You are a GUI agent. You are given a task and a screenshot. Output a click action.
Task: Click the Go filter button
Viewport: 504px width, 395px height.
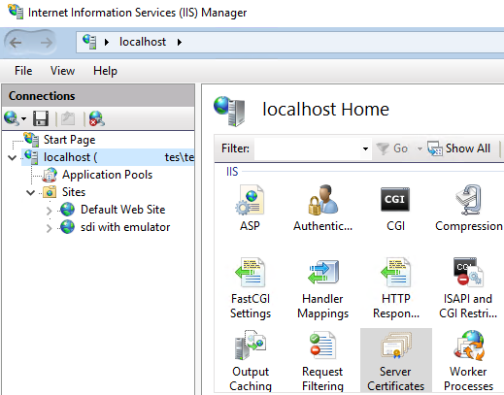point(392,148)
